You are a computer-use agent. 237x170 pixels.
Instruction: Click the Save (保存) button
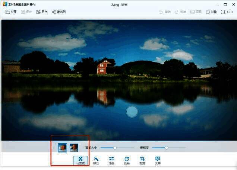click(x=26, y=12)
